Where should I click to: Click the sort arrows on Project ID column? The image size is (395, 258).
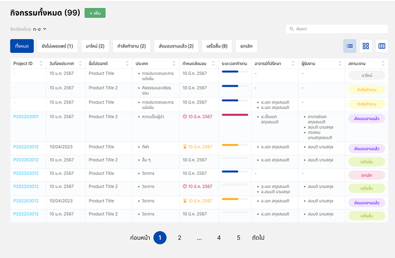point(41,63)
